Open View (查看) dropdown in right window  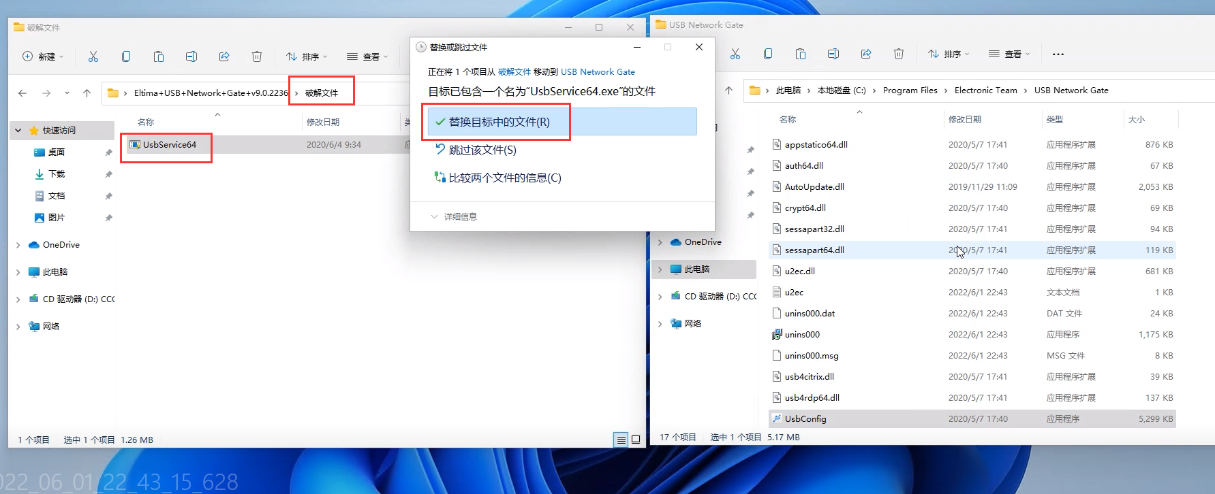pos(1009,54)
